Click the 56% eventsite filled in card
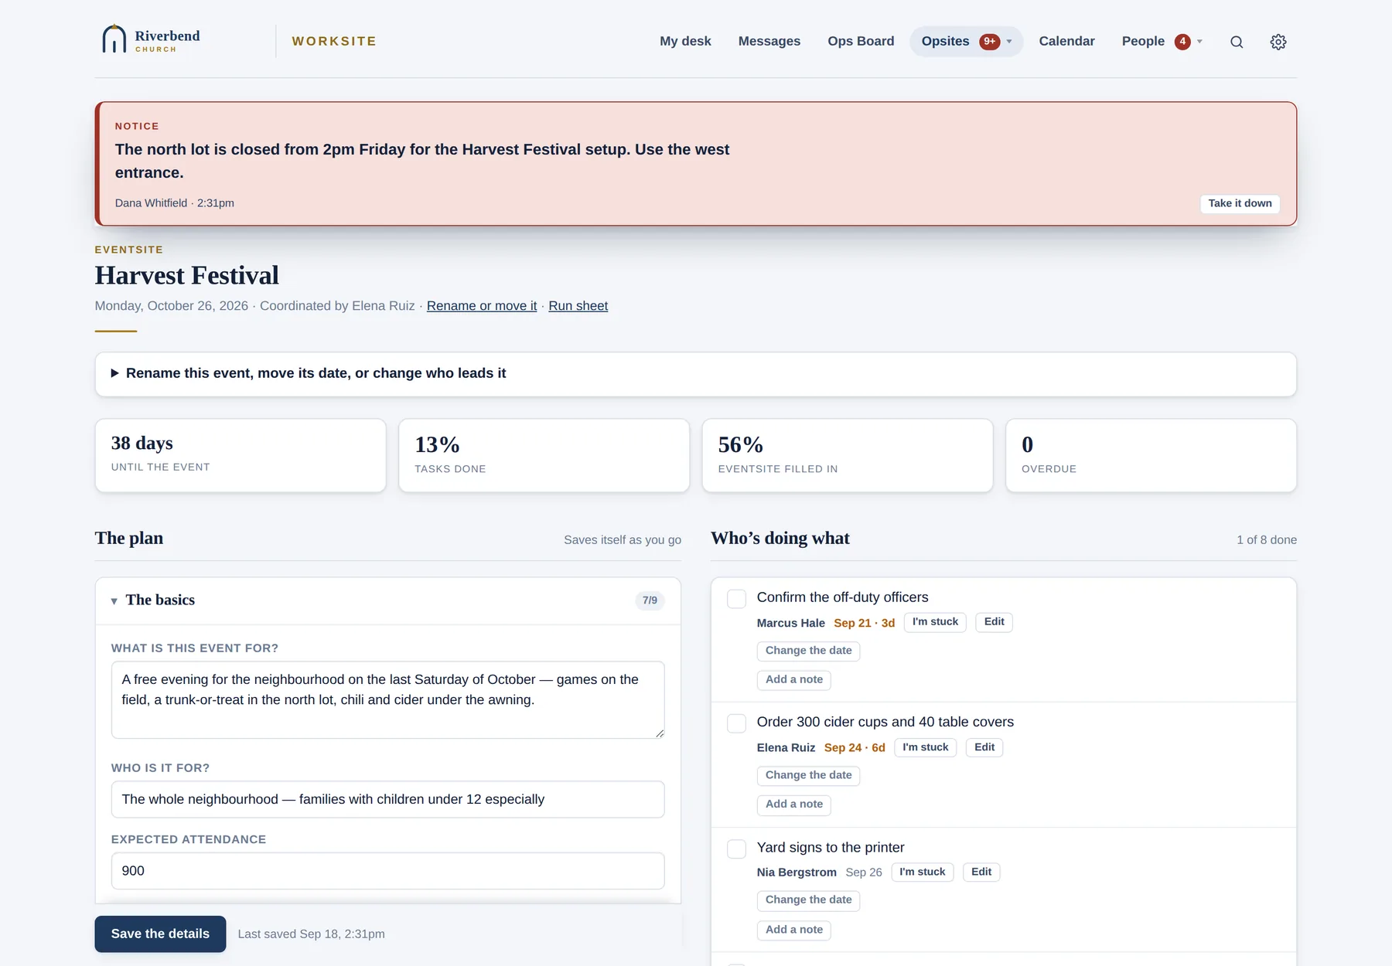 (x=848, y=455)
